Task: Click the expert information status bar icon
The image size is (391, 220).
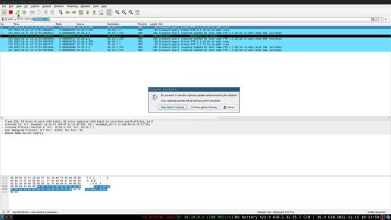Action: point(3,212)
